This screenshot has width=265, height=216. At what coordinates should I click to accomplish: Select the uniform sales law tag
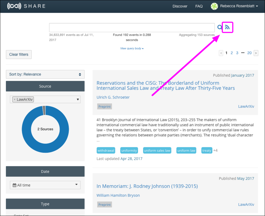157,150
